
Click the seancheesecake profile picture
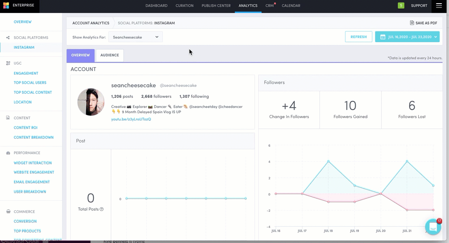[91, 102]
